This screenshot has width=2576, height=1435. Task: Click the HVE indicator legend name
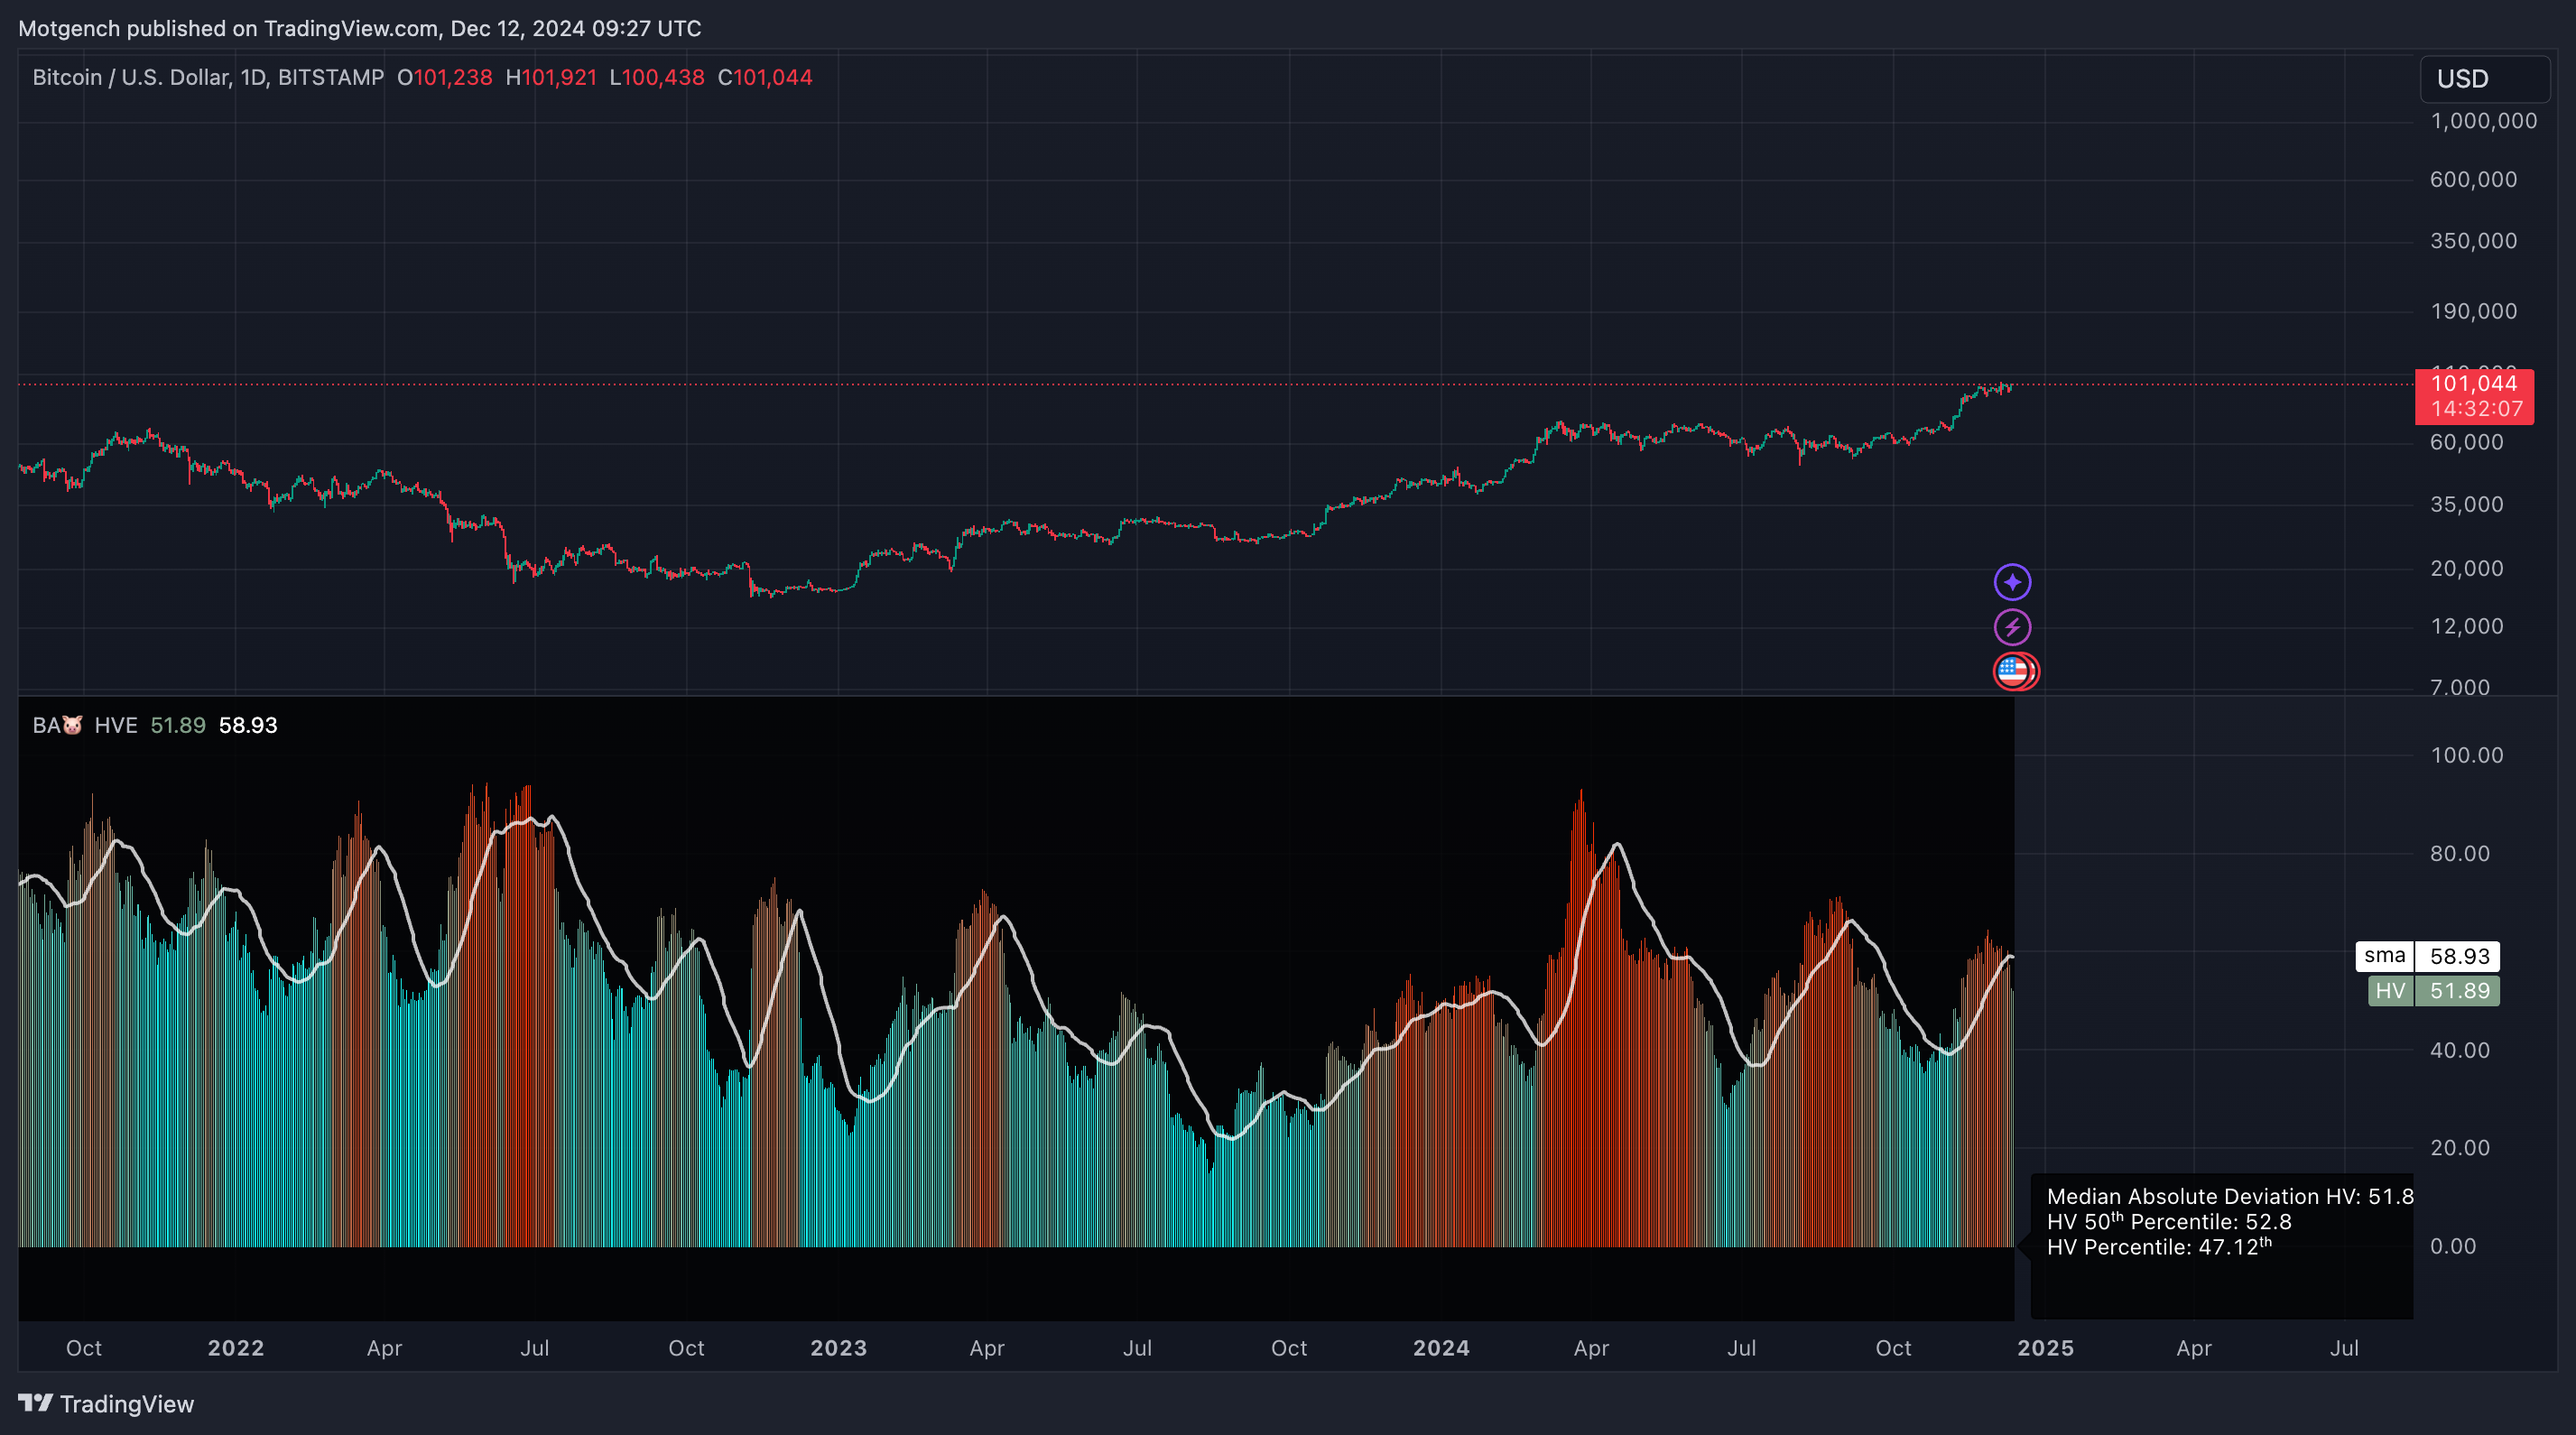coord(116,725)
